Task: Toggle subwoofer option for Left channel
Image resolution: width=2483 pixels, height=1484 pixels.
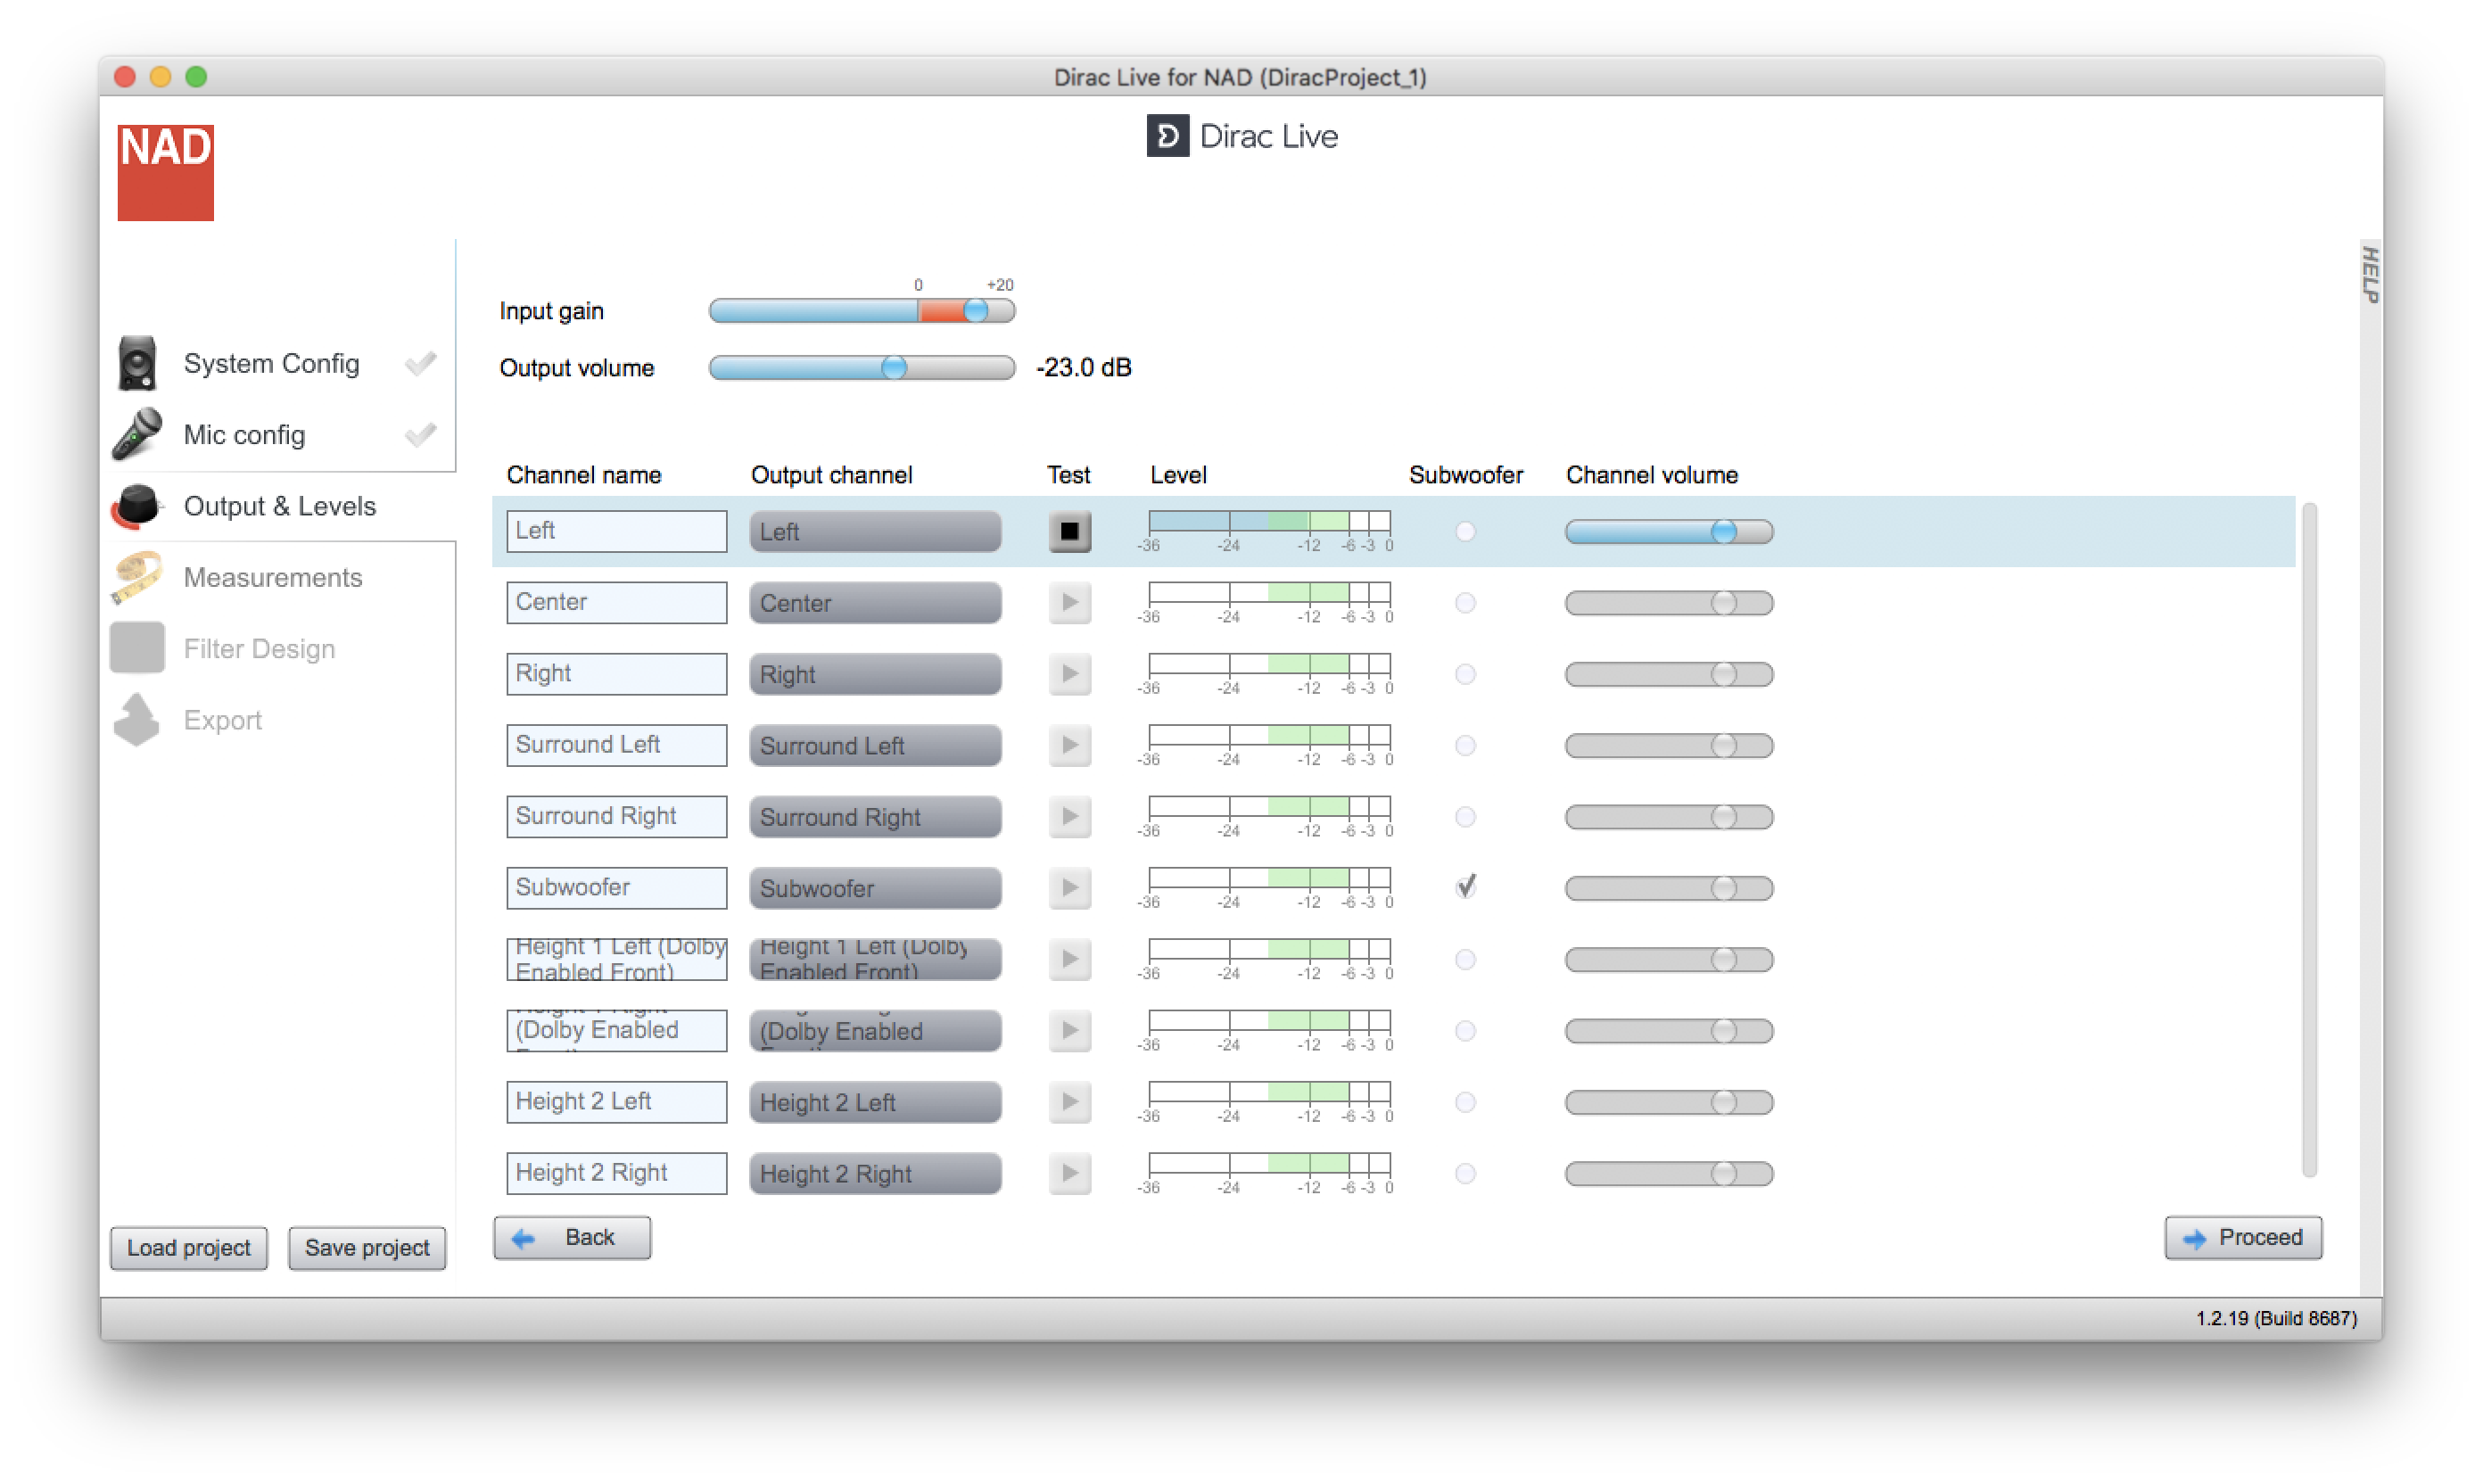Action: (x=1465, y=531)
